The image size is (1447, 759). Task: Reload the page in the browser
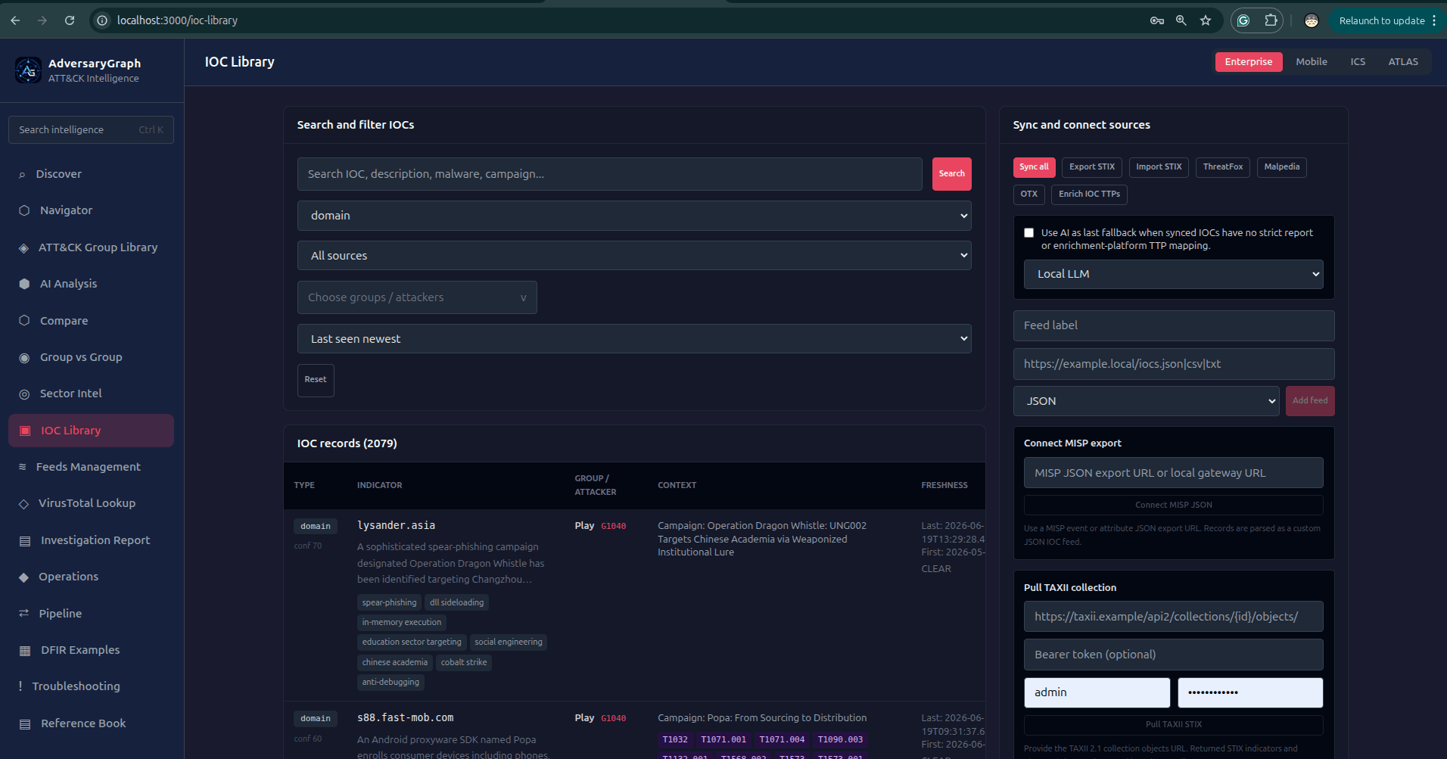tap(70, 20)
